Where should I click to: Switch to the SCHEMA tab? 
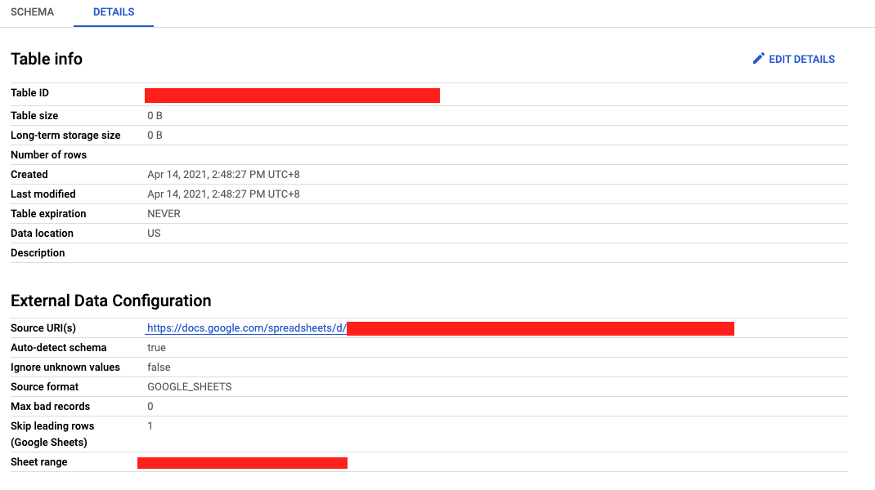coord(32,12)
